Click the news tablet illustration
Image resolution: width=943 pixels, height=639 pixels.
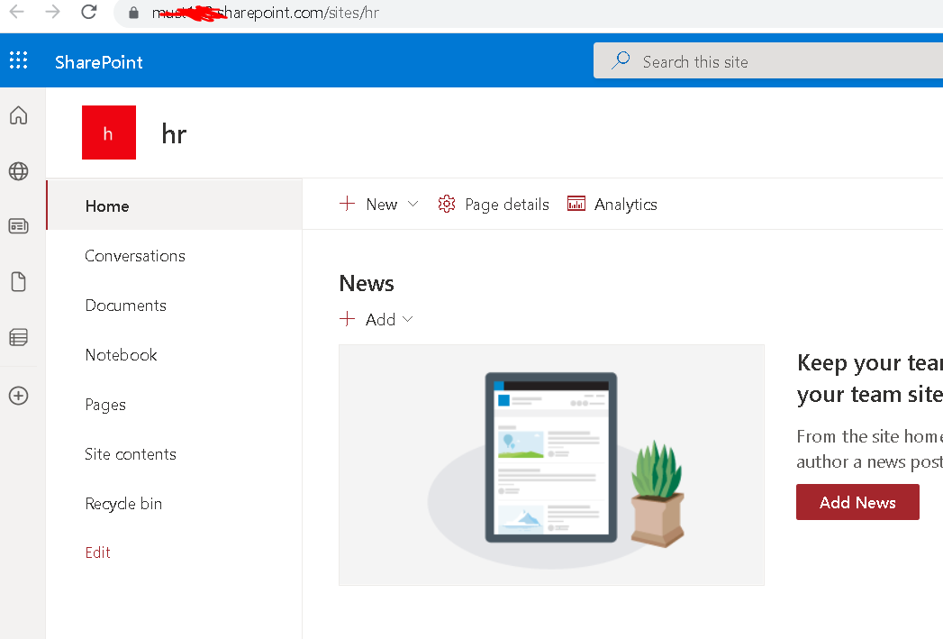551,464
